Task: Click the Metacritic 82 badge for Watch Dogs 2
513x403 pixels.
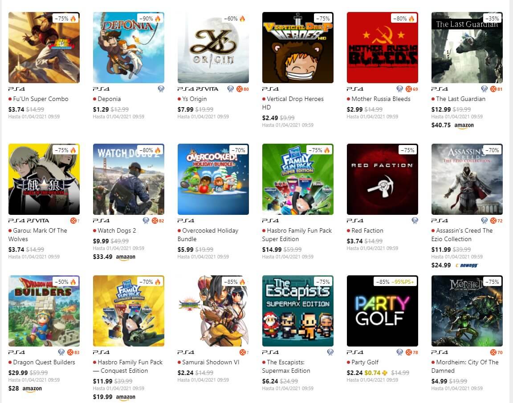Action: click(x=158, y=221)
